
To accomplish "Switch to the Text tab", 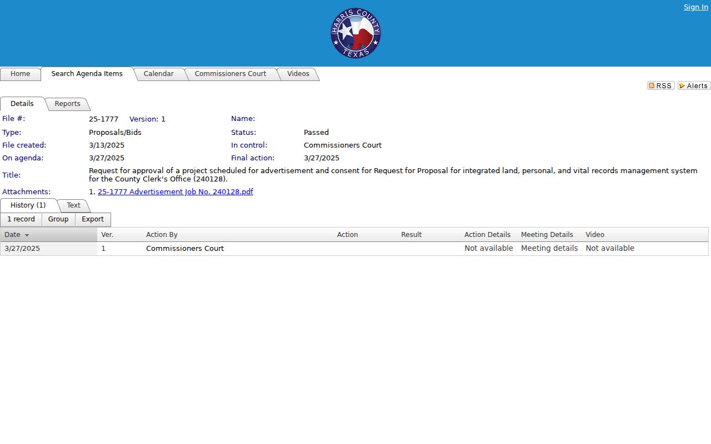I will tap(73, 205).
